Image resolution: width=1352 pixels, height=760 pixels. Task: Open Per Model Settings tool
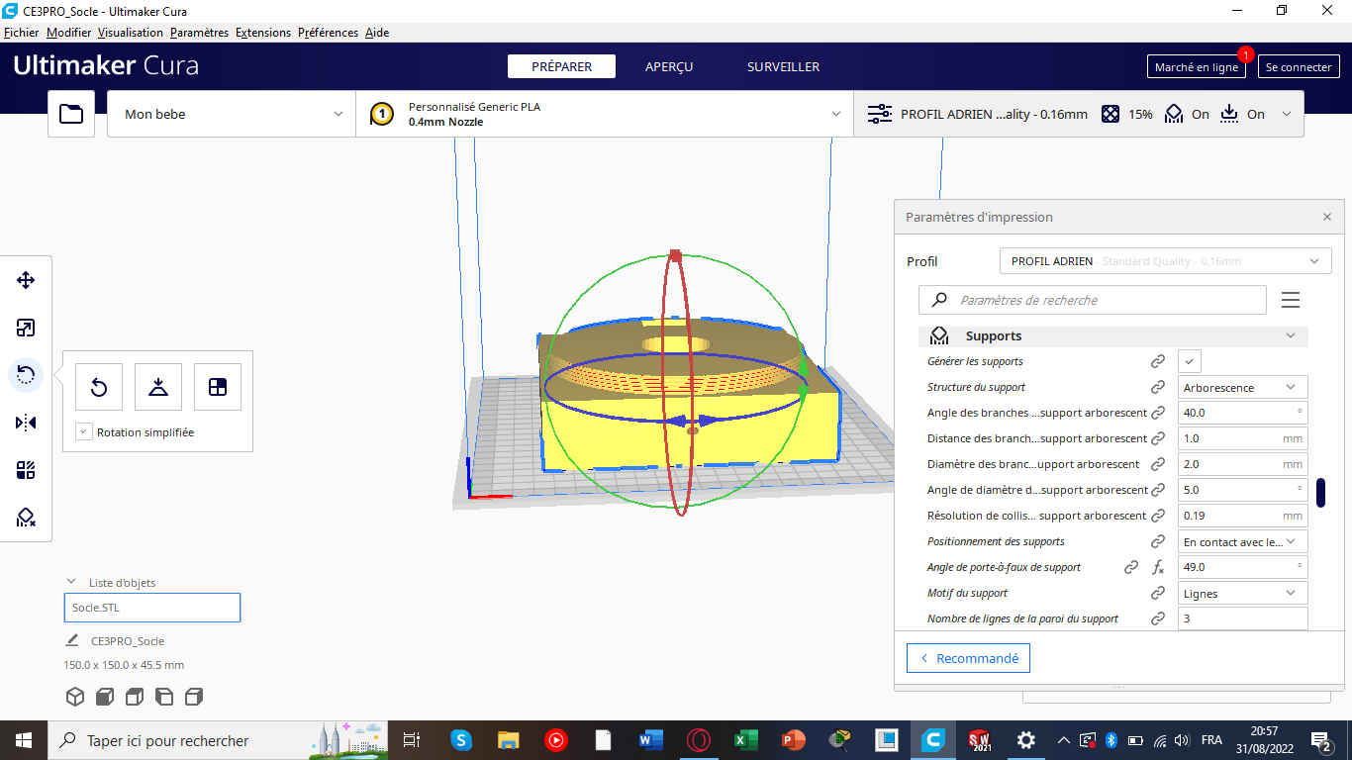pos(26,470)
